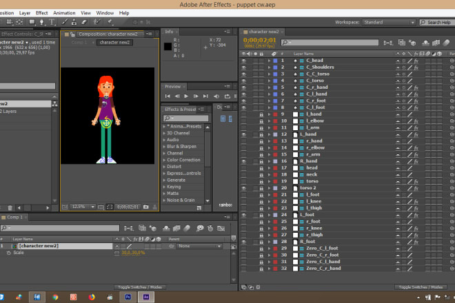Viewport: 455px width, 303px height.
Task: Open the Composition Mini-Flowchart in character new2 timeline
Action: (387, 43)
